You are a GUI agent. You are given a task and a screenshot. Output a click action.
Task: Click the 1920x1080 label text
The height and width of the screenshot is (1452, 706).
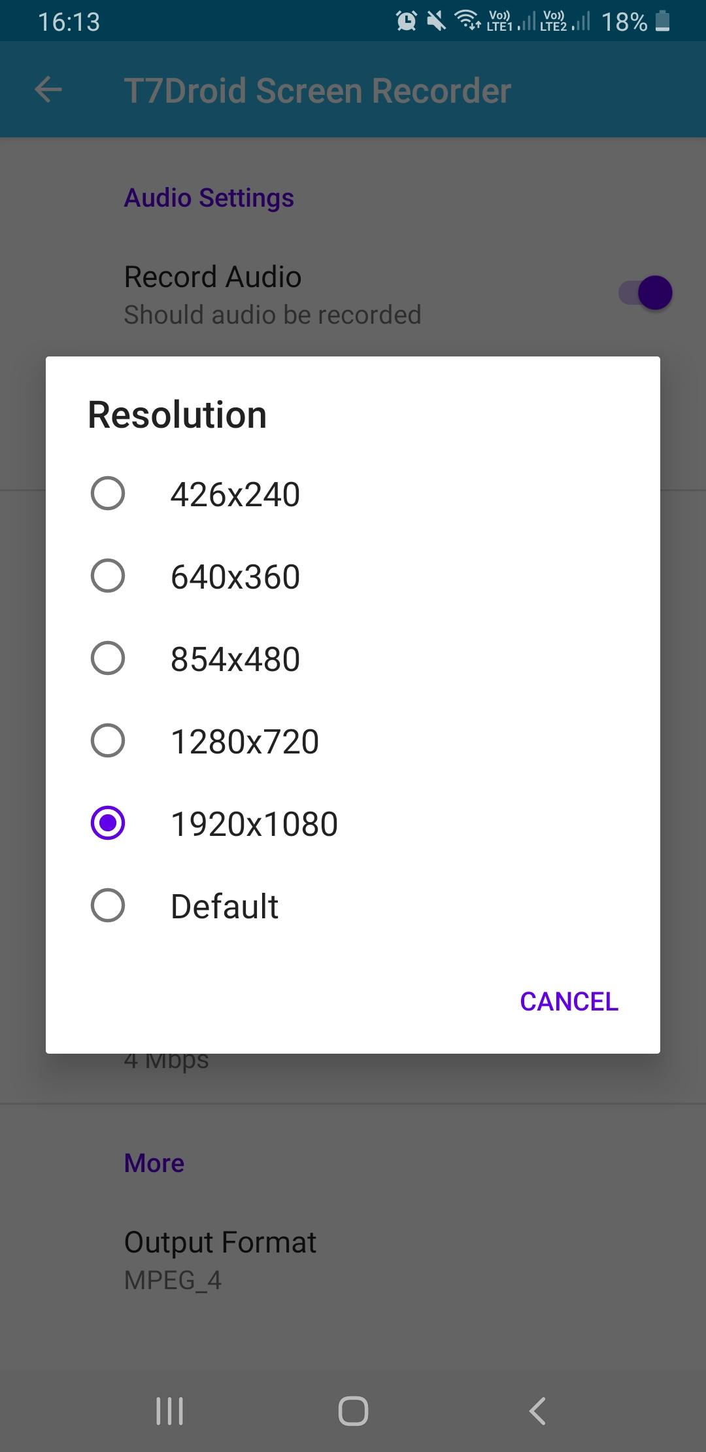point(254,824)
